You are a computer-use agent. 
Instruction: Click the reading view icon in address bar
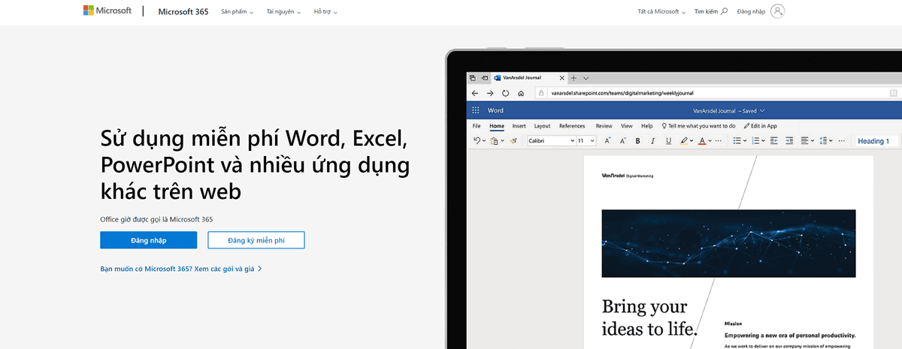tap(893, 93)
